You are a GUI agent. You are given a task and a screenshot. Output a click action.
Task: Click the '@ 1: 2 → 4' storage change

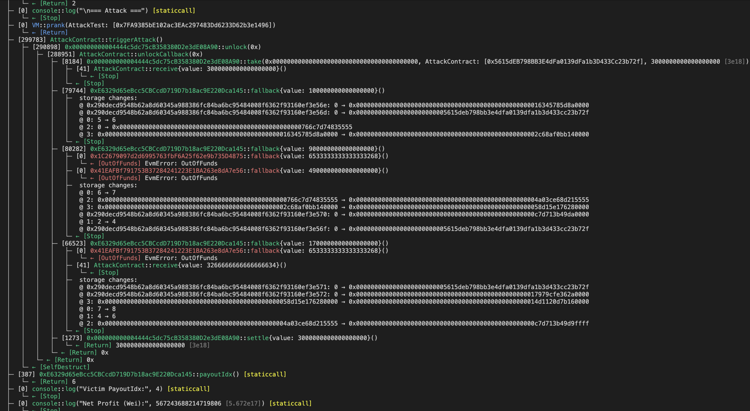[x=98, y=222]
